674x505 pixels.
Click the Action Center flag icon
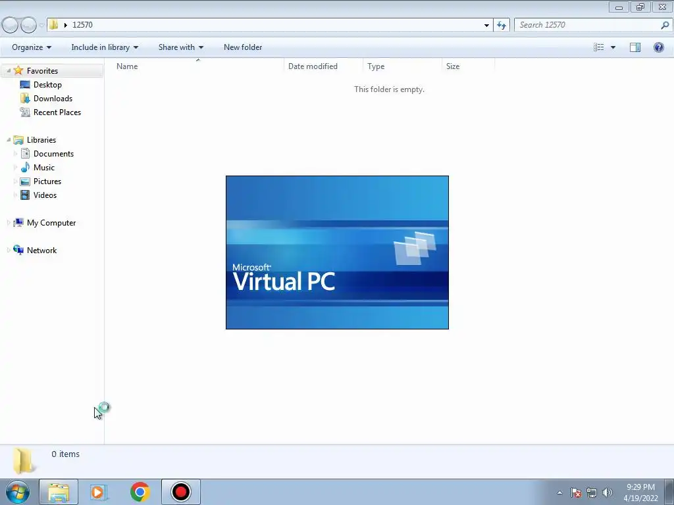click(575, 493)
